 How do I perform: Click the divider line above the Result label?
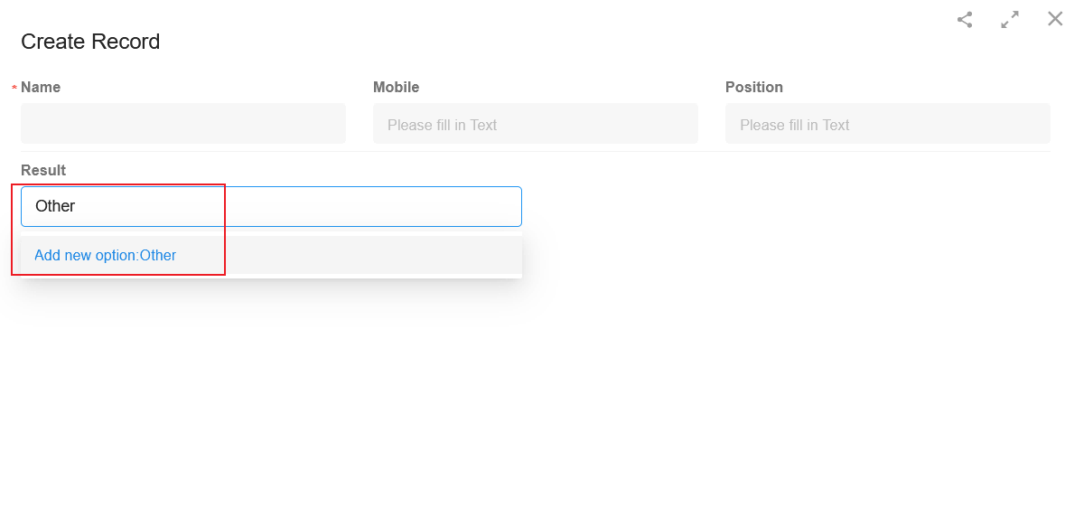pyautogui.click(x=536, y=151)
